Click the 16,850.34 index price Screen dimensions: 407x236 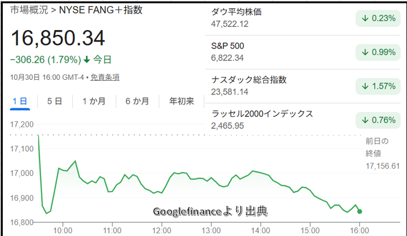point(58,38)
